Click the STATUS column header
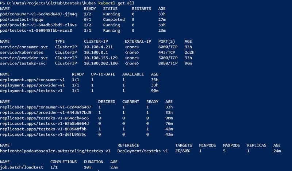Screen dimensions: 292x171 click(x=110, y=9)
